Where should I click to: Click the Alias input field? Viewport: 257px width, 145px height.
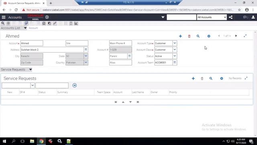coord(120,62)
